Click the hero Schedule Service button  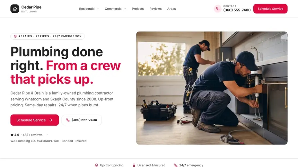click(x=35, y=120)
